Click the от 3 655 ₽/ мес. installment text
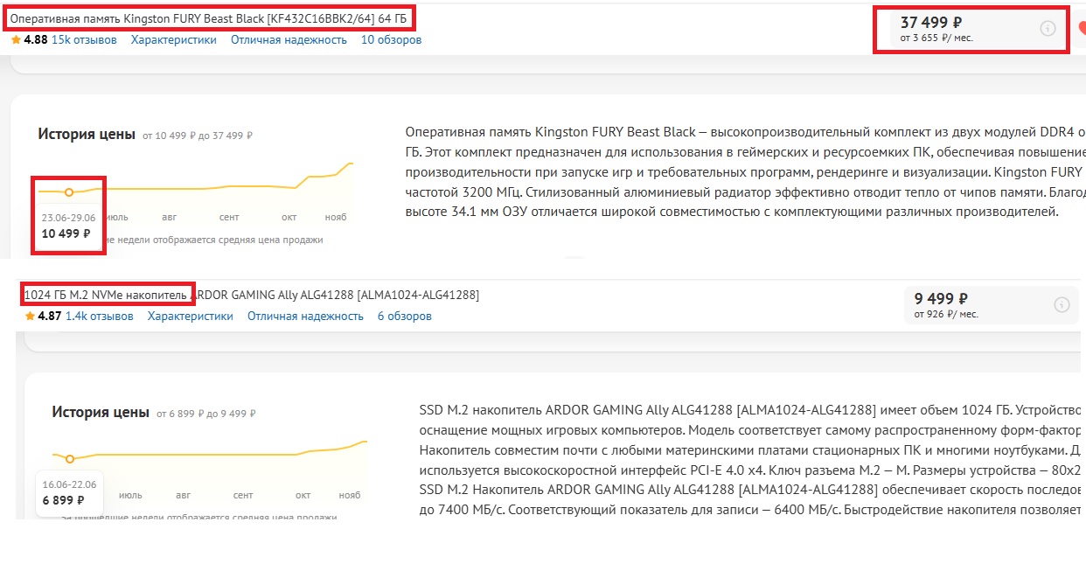The image size is (1086, 571). pyautogui.click(x=936, y=38)
